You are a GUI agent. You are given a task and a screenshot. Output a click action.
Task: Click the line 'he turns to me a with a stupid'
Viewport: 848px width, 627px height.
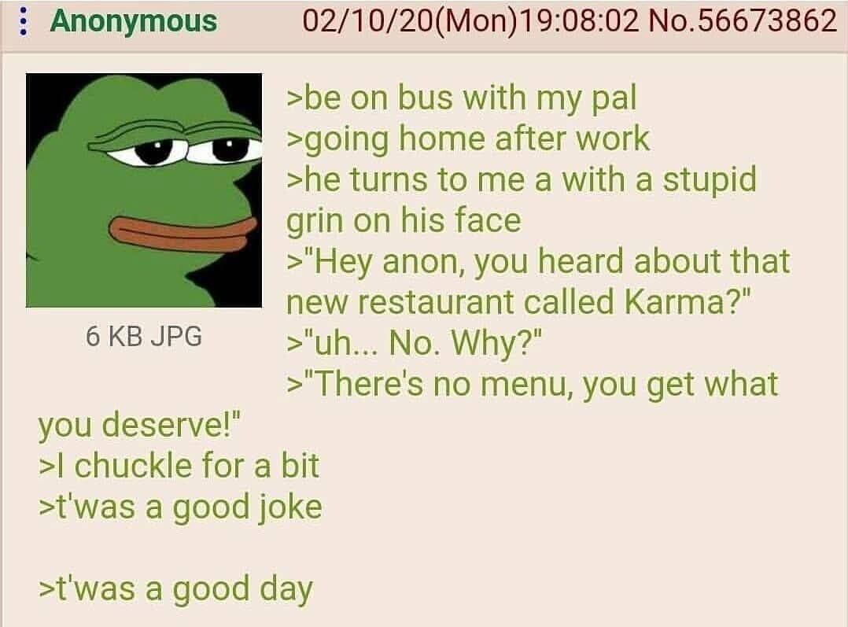click(522, 180)
